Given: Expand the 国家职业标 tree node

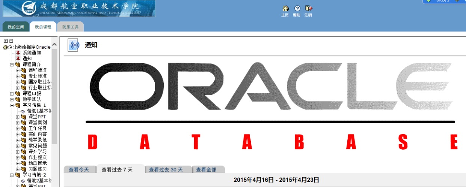Looking at the screenshot, I should point(18,82).
